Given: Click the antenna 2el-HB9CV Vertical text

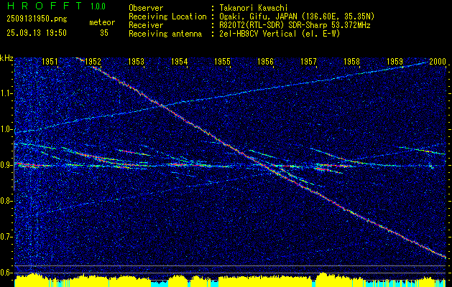Looking at the screenshot, I should pyautogui.click(x=280, y=34).
